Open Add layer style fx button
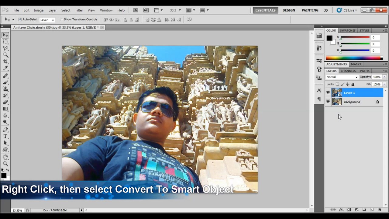389x219 pixels. pyautogui.click(x=341, y=210)
